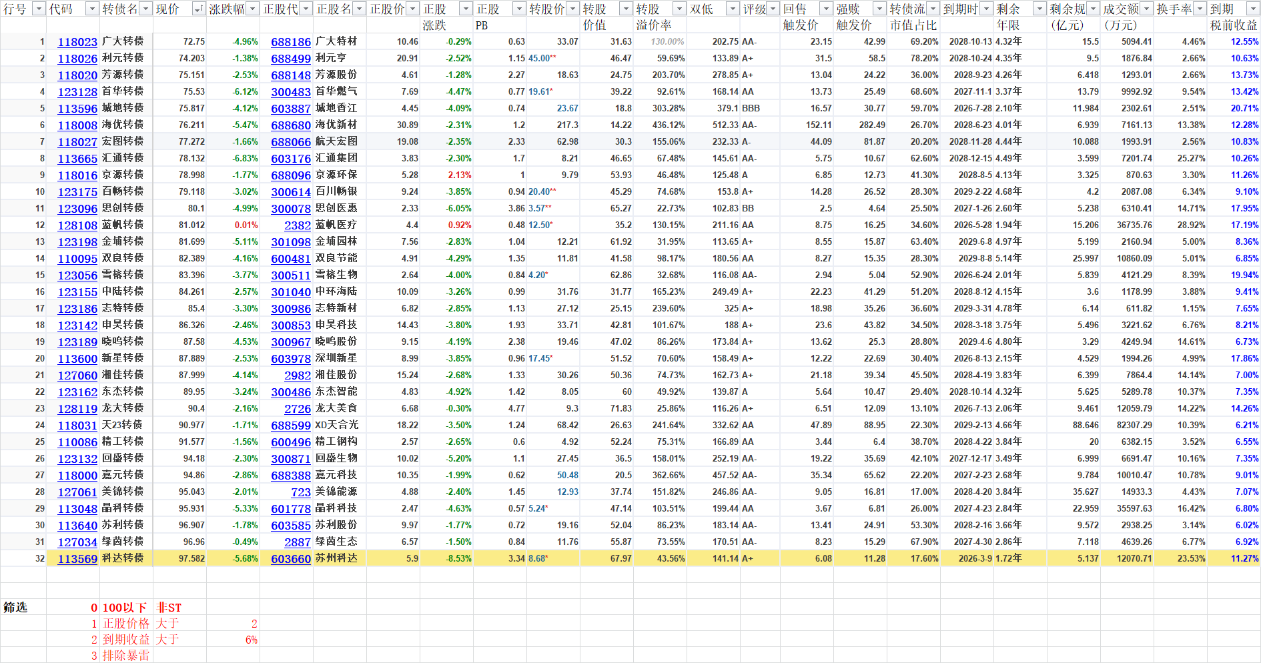The image size is (1261, 663).
Task: Open the 换手率 turnover filter arrow
Action: click(1200, 9)
